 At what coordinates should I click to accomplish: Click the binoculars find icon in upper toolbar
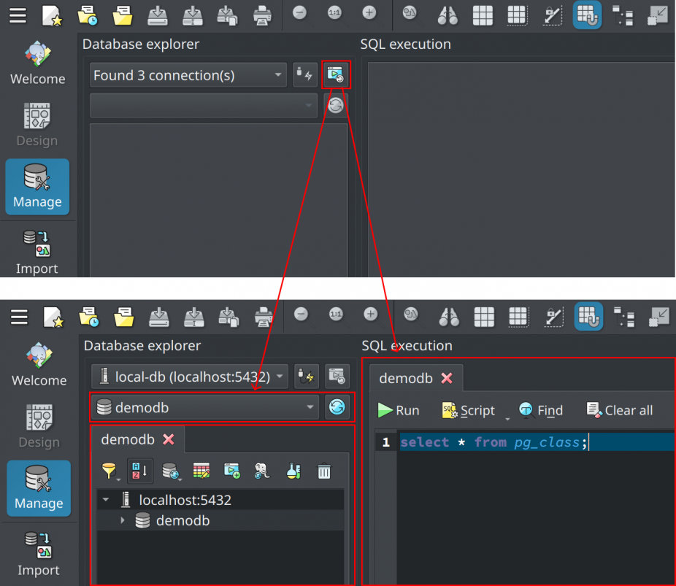point(448,15)
